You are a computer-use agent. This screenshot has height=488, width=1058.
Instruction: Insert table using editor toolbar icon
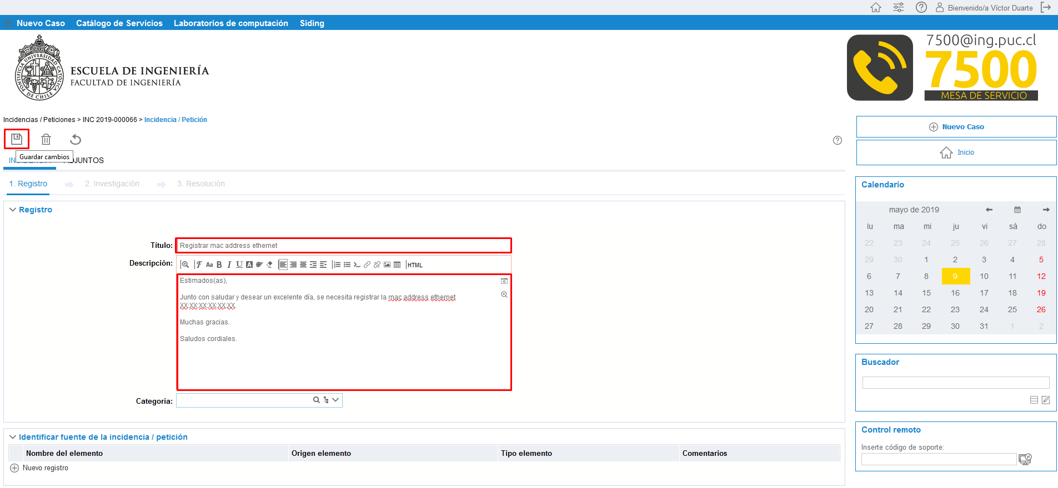click(x=397, y=265)
